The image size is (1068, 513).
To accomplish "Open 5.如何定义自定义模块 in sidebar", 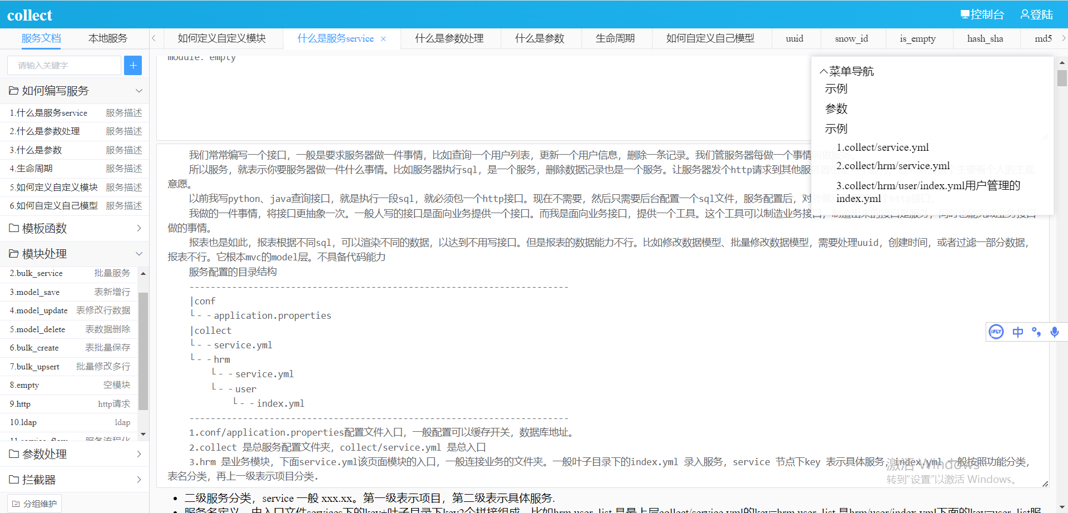I will click(x=75, y=188).
